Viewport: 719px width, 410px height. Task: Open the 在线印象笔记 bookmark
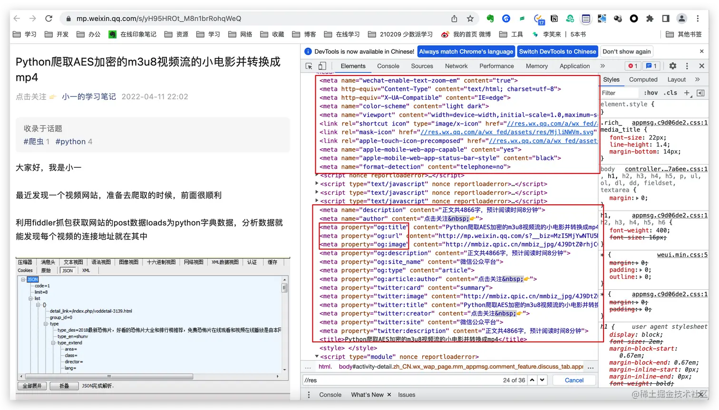[x=133, y=34]
